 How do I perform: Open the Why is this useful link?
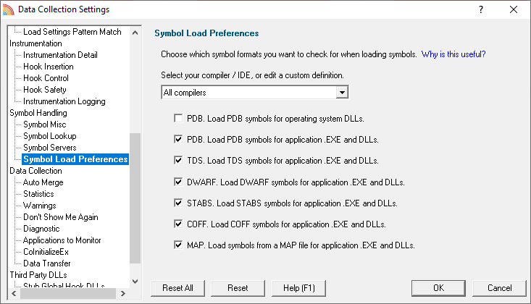pos(453,54)
